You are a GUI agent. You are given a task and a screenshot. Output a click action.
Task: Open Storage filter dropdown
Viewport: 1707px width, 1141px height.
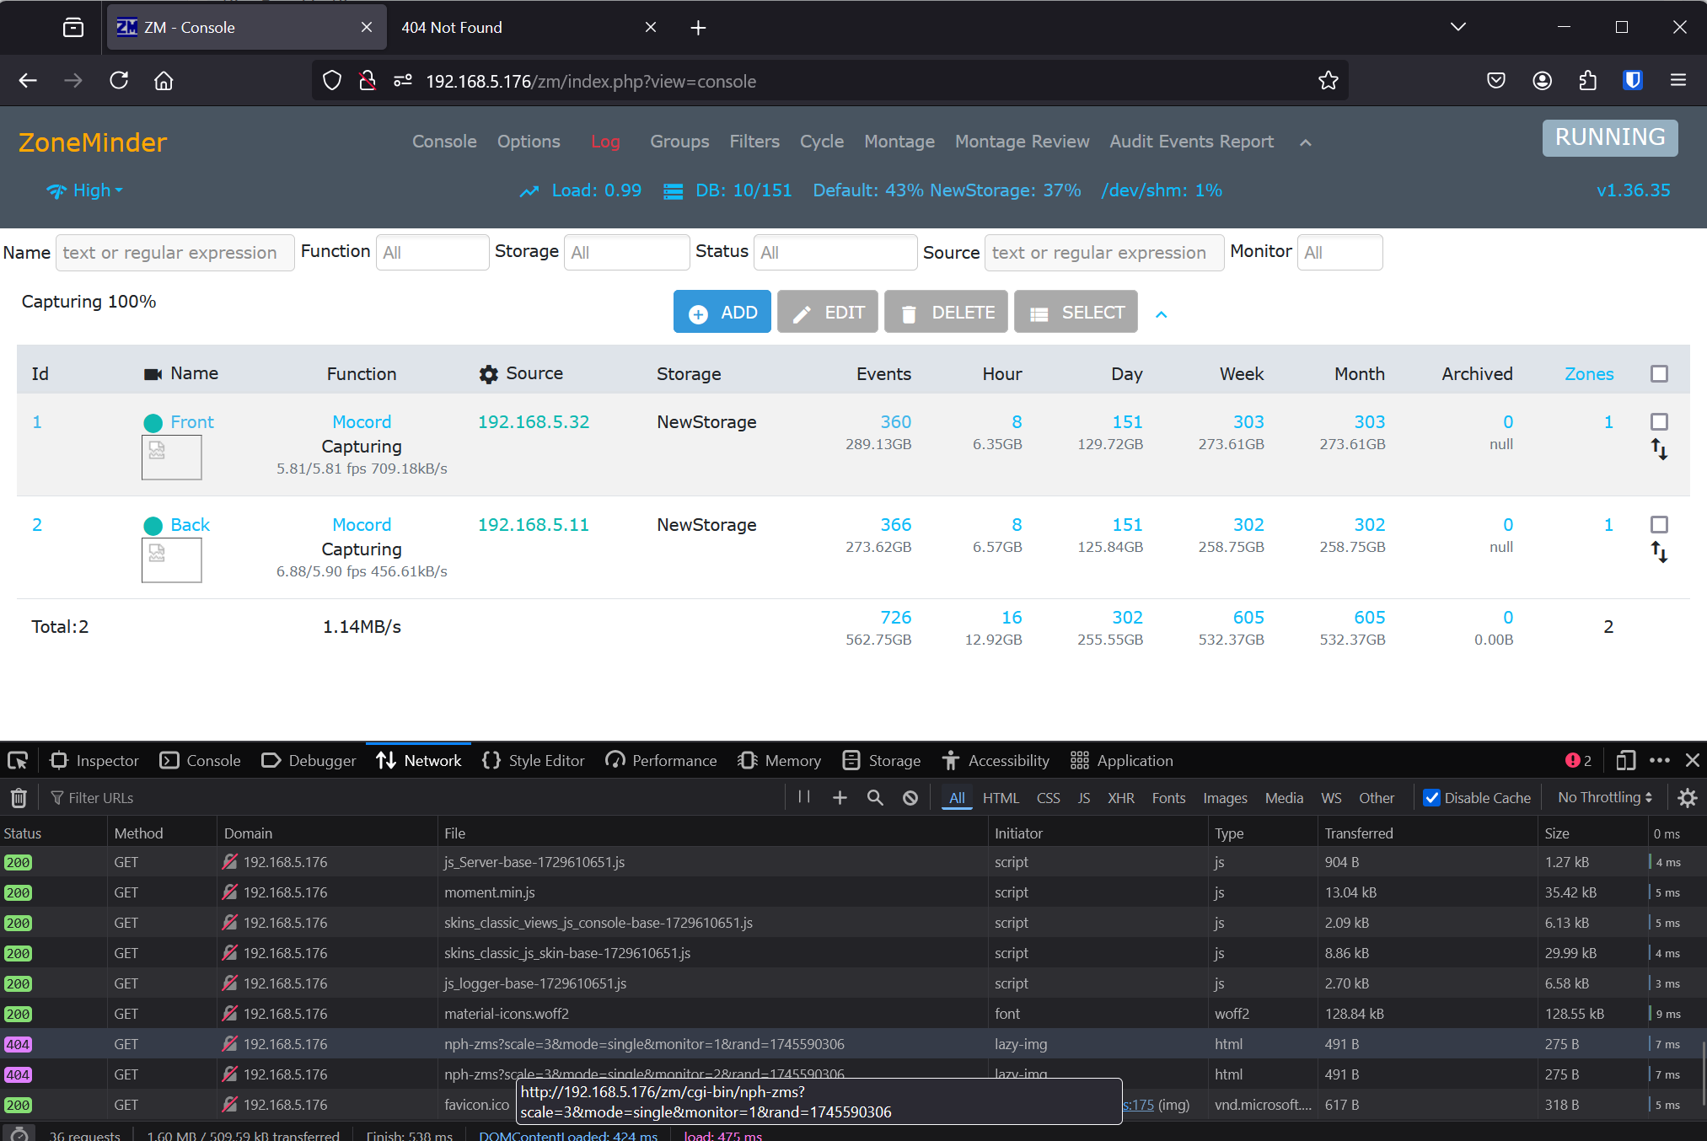(x=626, y=252)
